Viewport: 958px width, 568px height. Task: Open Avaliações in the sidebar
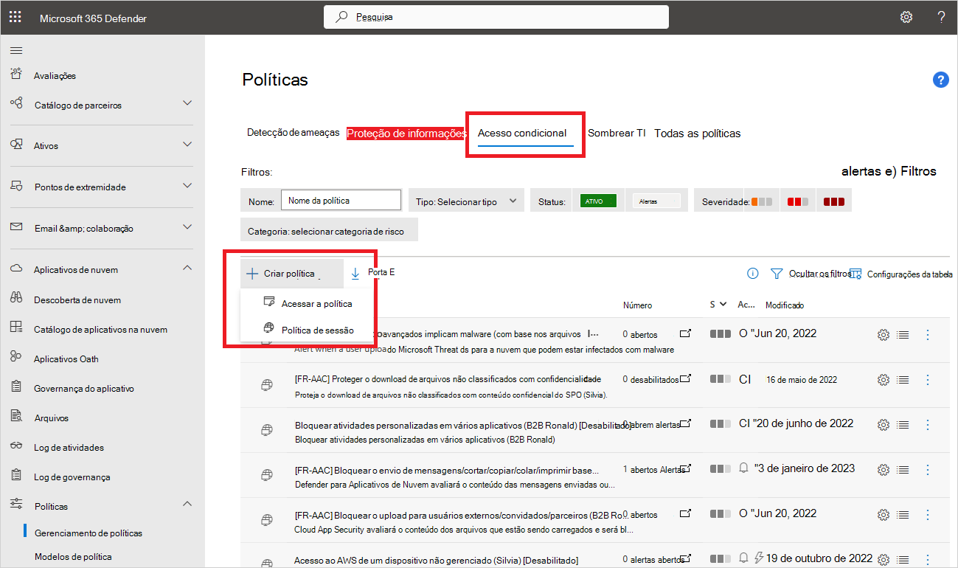(x=55, y=76)
